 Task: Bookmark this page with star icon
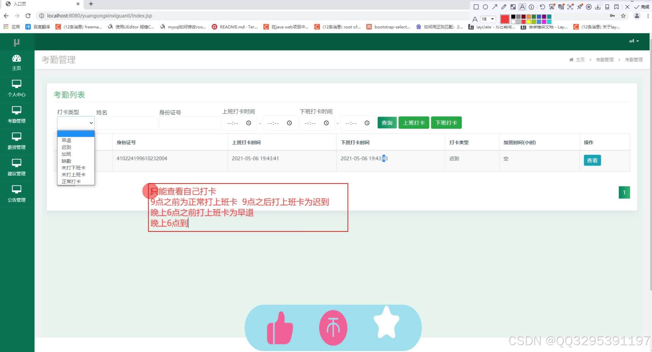[623, 16]
